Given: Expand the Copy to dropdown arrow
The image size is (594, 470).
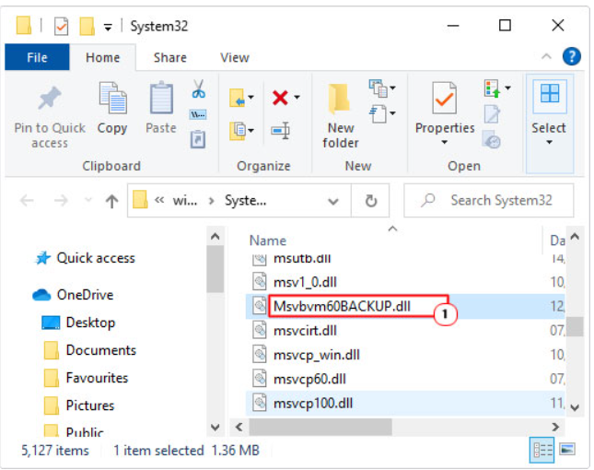Looking at the screenshot, I should (250, 131).
